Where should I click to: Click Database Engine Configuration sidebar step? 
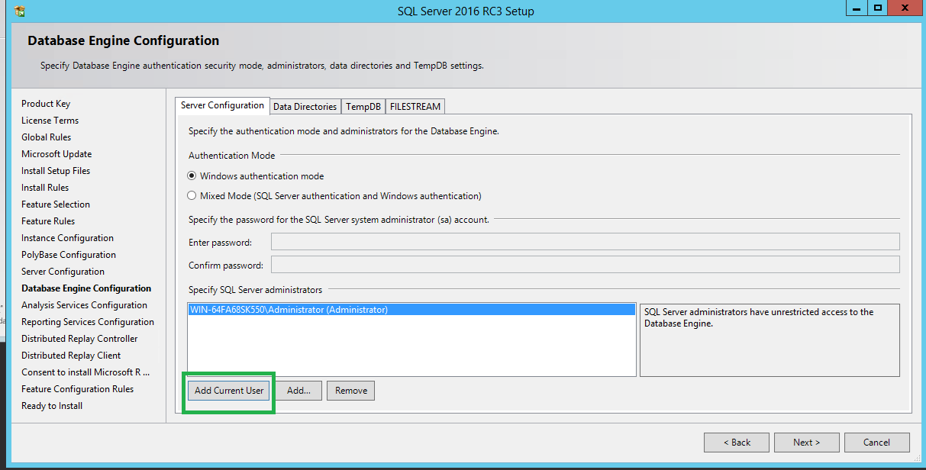(x=86, y=288)
